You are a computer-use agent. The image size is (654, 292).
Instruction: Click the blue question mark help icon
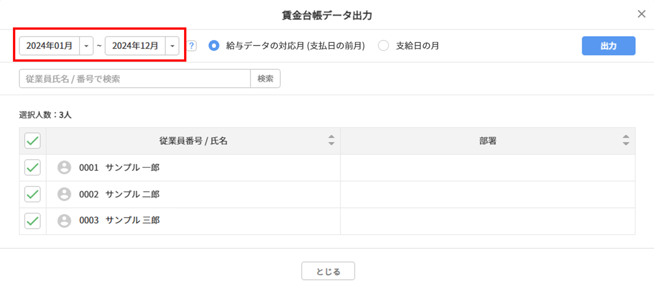[x=192, y=46]
